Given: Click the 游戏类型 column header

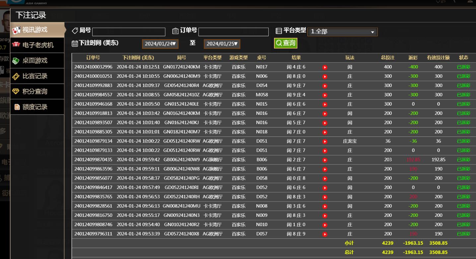Looking at the screenshot, I should point(238,58).
